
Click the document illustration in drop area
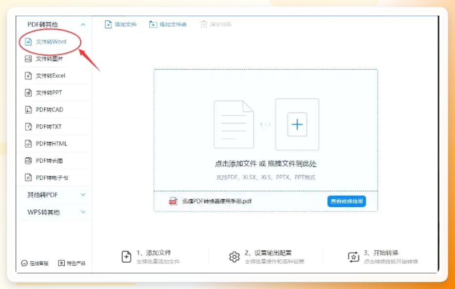point(234,125)
